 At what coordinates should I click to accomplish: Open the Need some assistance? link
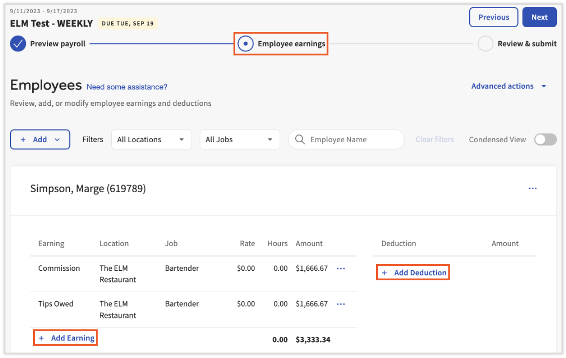click(127, 86)
